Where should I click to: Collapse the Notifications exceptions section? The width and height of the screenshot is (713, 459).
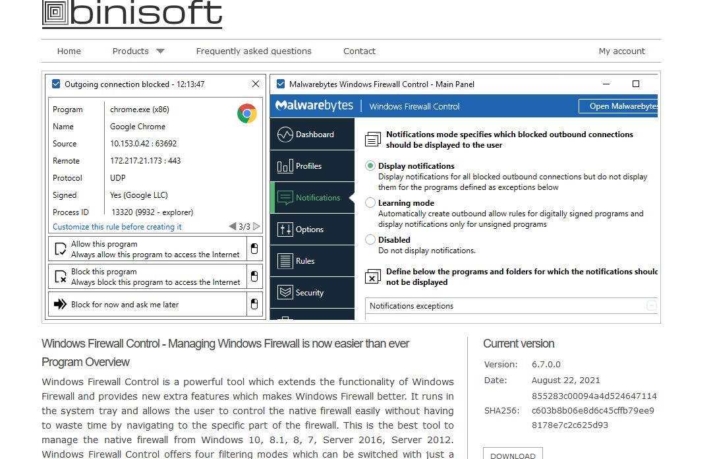[651, 306]
